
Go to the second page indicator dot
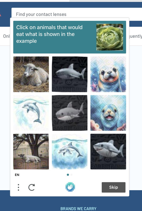[x=72, y=175]
